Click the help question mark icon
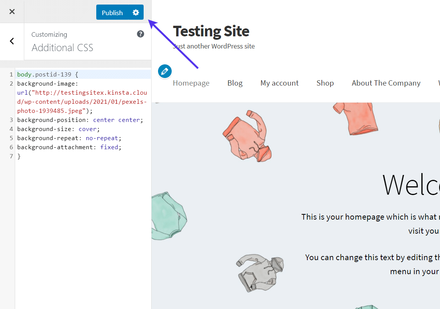The image size is (440, 309). coord(140,34)
